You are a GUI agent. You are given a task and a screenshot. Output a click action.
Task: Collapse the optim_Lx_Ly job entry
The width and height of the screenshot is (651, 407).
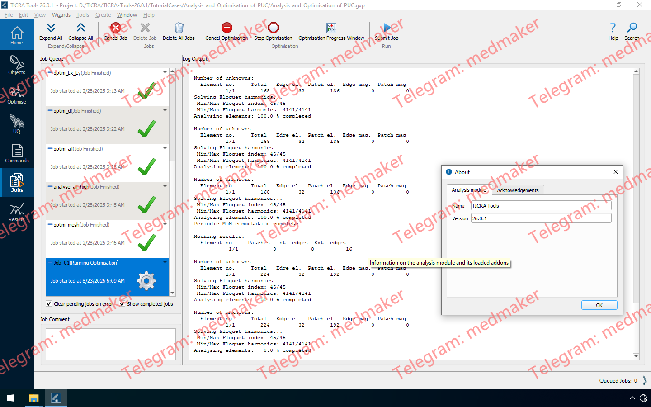[50, 73]
